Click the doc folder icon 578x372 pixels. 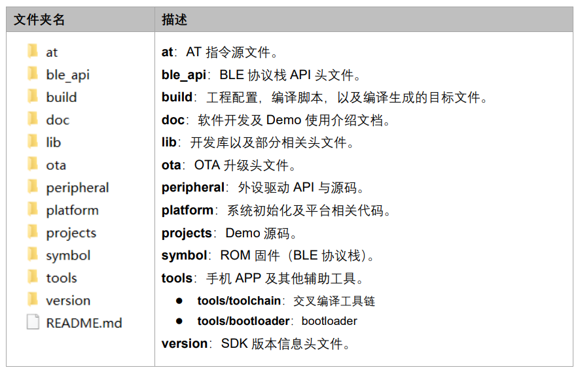click(33, 118)
